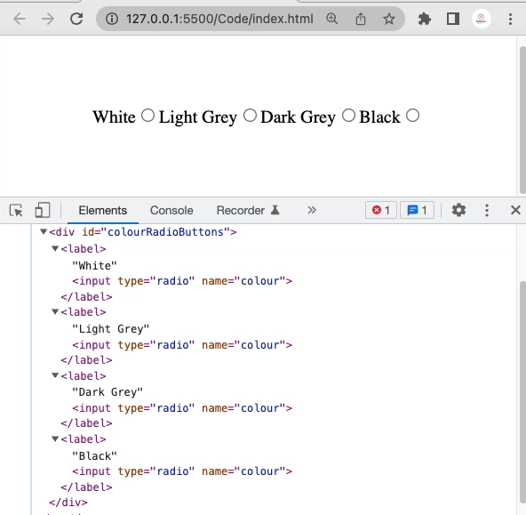Select the Light Grey radio button
526x515 pixels.
(x=250, y=116)
